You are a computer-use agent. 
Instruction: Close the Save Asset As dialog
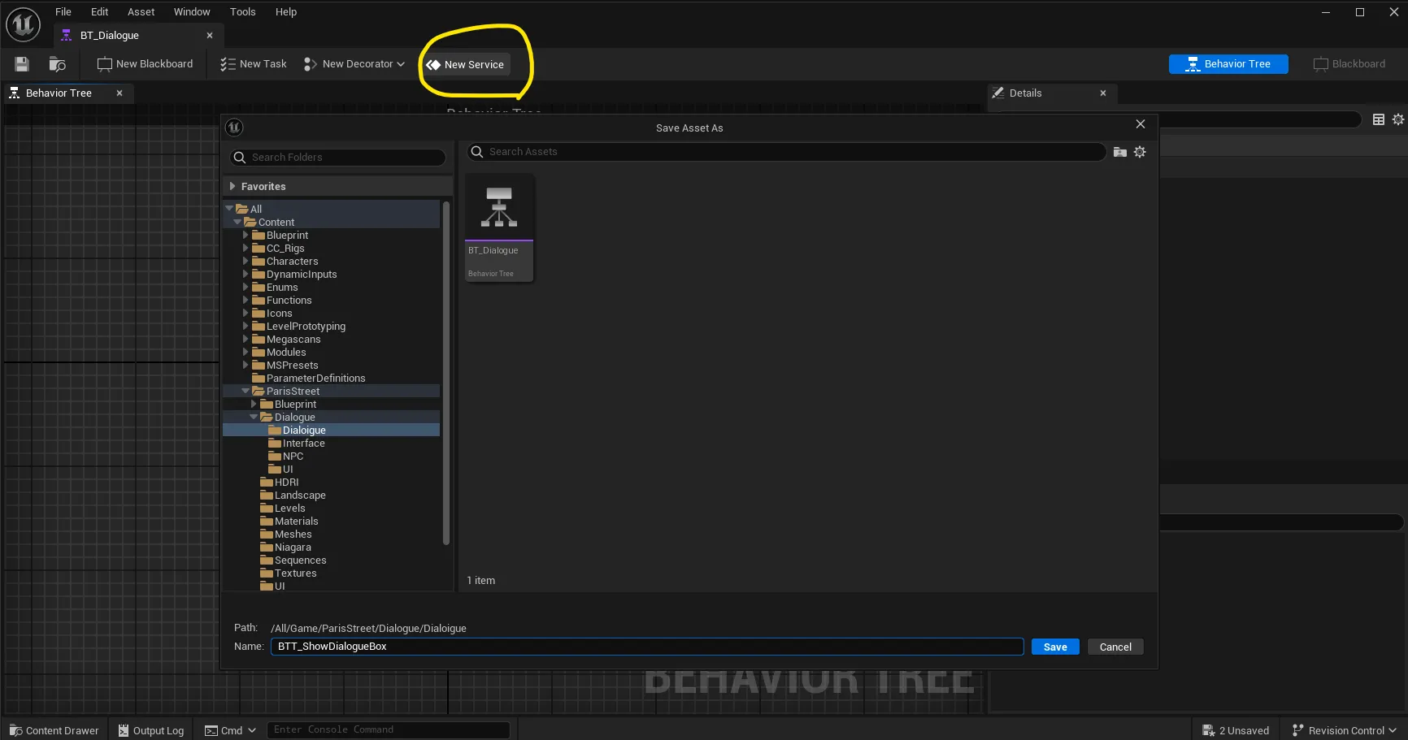[1141, 124]
